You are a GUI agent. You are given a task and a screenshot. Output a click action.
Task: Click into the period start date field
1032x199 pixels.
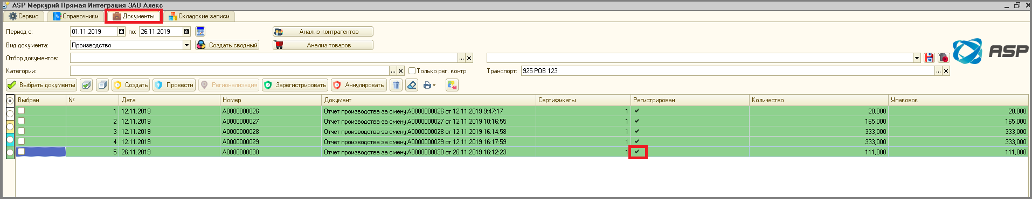[94, 32]
